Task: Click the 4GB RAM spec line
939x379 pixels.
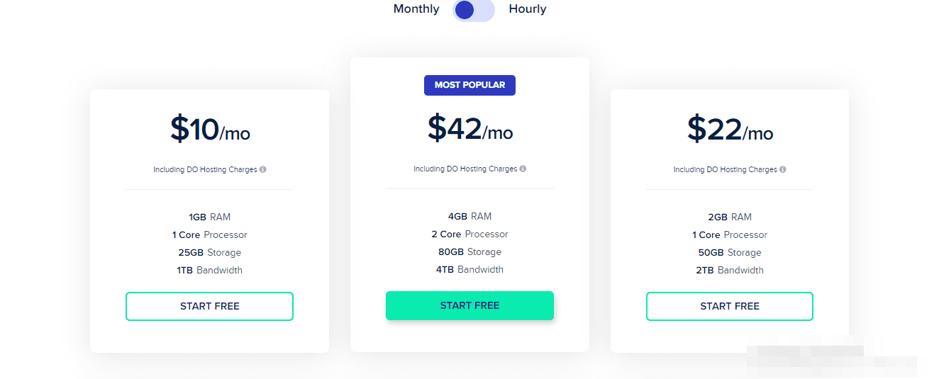Action: (469, 217)
